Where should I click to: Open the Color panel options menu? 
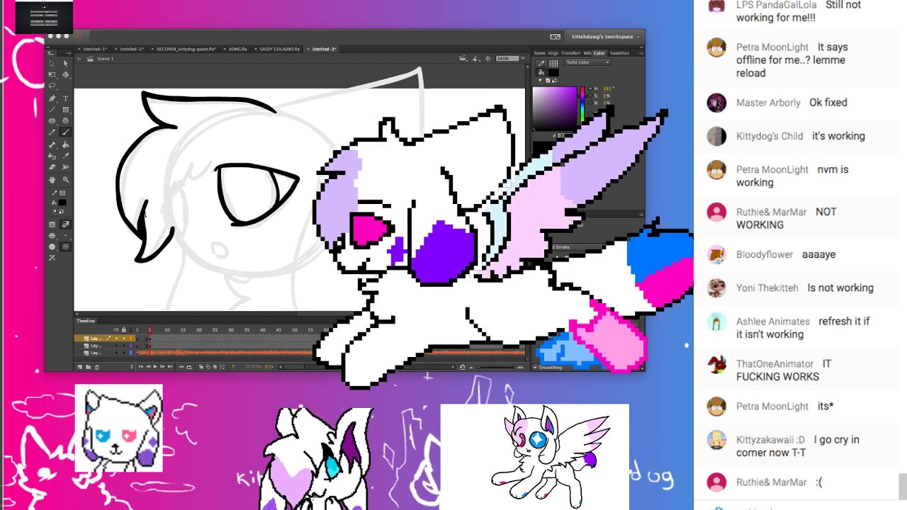[x=641, y=53]
